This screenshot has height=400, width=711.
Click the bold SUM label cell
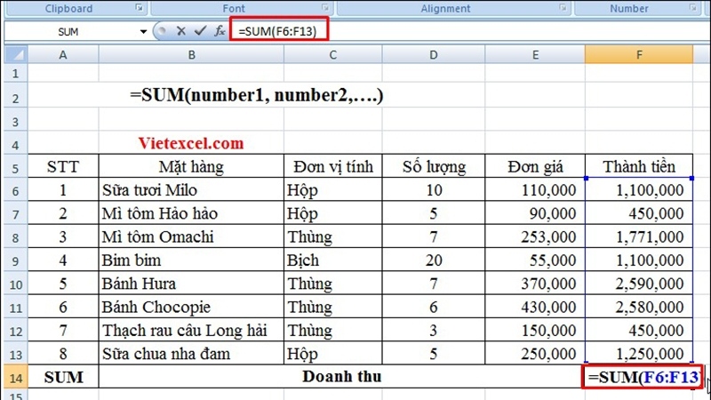[63, 377]
